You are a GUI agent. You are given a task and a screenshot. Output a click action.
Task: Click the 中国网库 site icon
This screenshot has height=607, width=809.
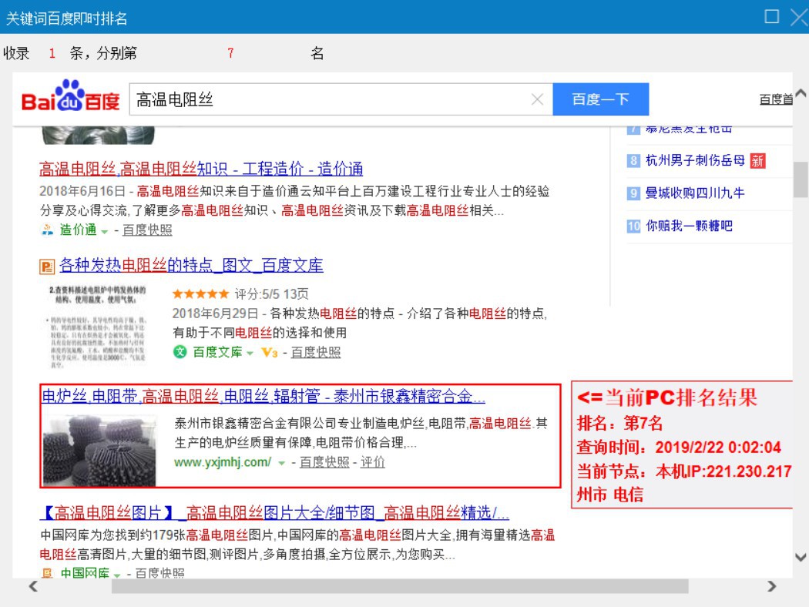click(x=48, y=573)
